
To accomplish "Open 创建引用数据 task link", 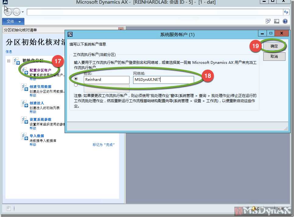I will (x=41, y=87).
